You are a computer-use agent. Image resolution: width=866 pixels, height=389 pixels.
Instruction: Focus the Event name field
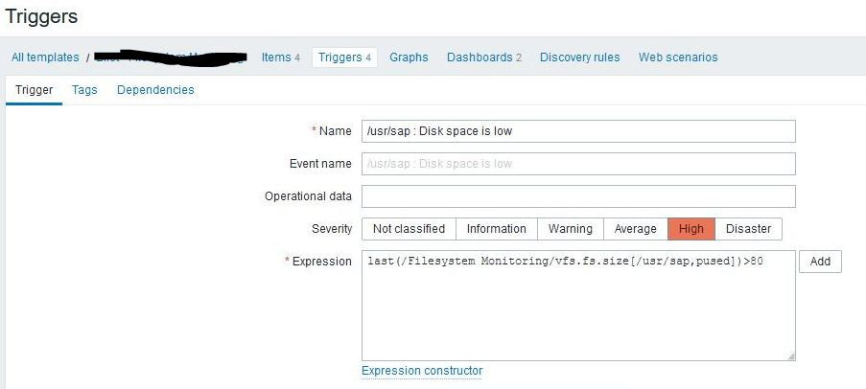[x=578, y=164]
